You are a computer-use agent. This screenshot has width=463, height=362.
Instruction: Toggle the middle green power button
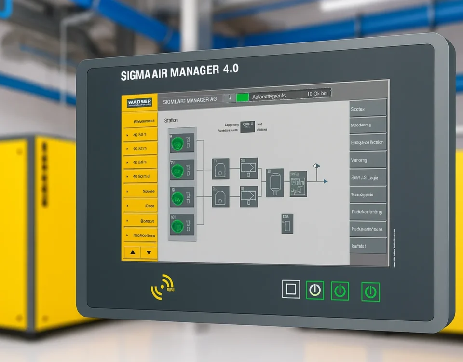(340, 291)
